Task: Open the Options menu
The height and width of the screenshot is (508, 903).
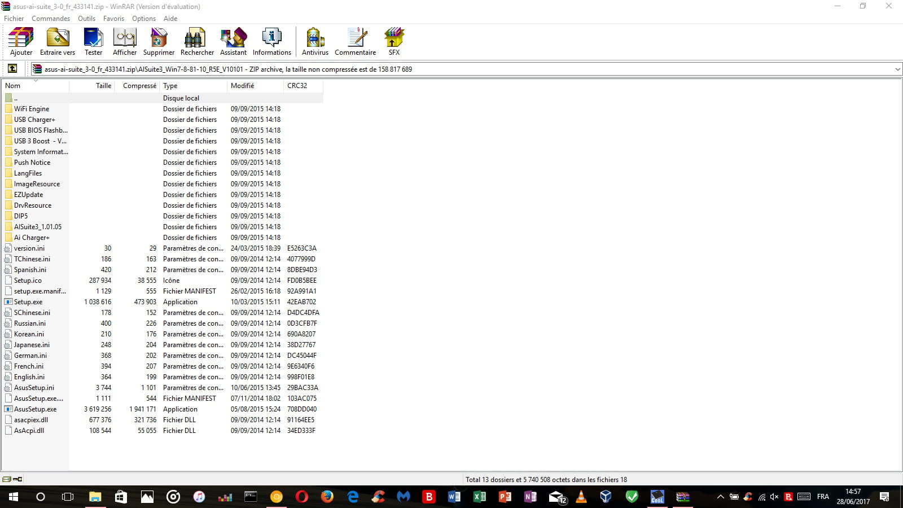Action: pos(144,19)
